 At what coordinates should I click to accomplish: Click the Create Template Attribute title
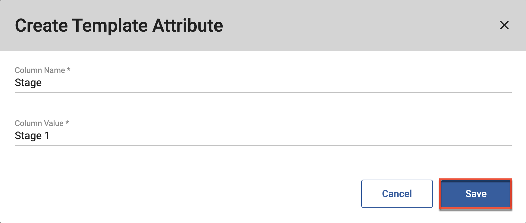(119, 25)
